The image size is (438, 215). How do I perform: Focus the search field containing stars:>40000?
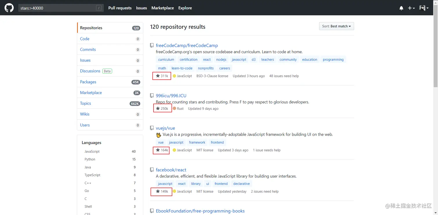tap(56, 8)
